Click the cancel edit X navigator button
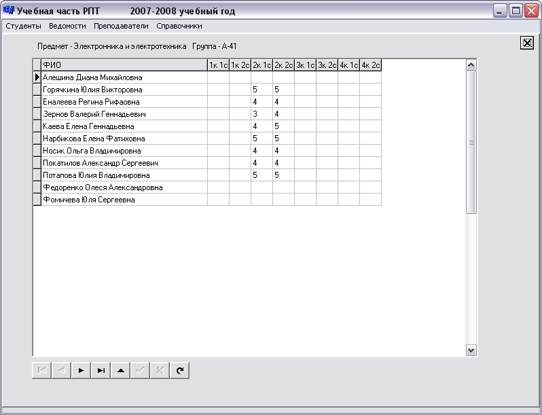 click(160, 370)
